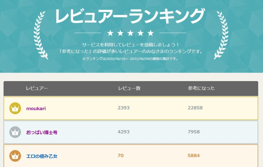Image resolution: width=263 pixels, height=167 pixels.
Task: Open the おっぱい博士号 reviewer link
Action: coord(42,133)
